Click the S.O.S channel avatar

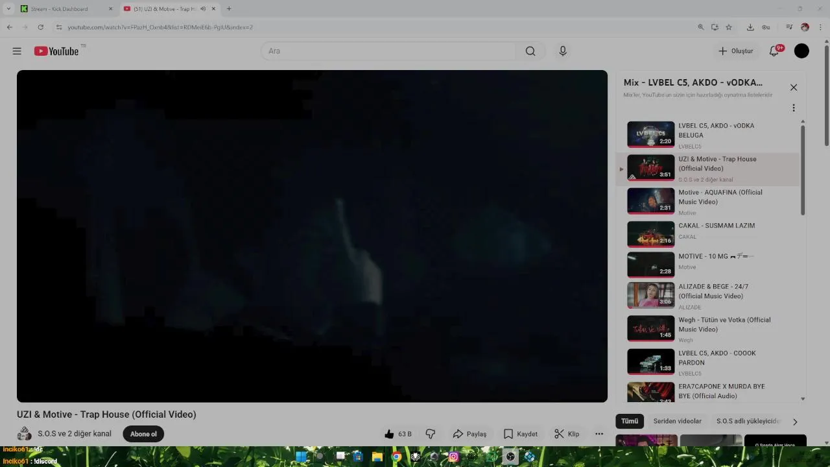25,434
